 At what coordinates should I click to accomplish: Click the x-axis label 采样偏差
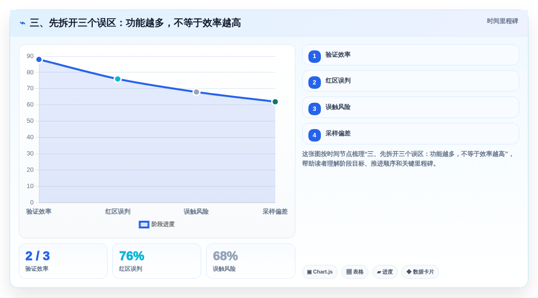pyautogui.click(x=275, y=212)
